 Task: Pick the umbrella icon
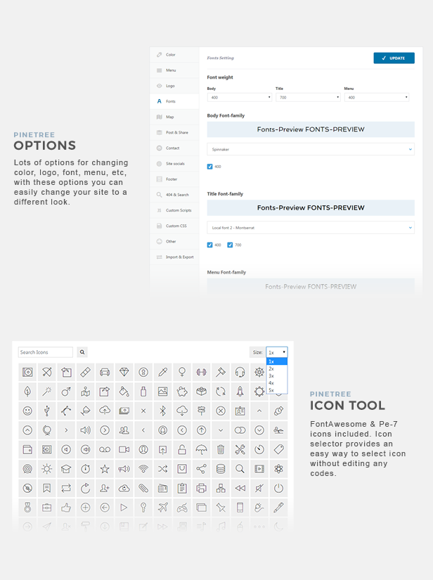point(201,449)
